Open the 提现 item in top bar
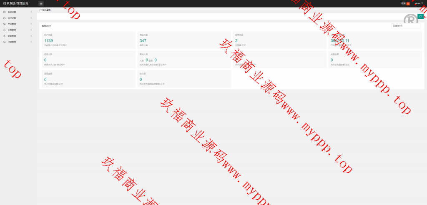The width and height of the screenshot is (427, 205). point(403,3)
